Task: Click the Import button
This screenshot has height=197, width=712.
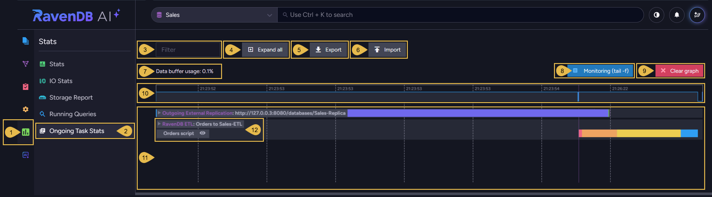Action: click(x=387, y=50)
